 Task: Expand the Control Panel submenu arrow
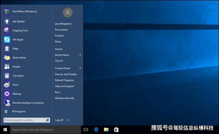[x=80, y=68]
